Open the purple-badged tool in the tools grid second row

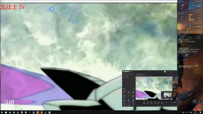(x=124, y=96)
